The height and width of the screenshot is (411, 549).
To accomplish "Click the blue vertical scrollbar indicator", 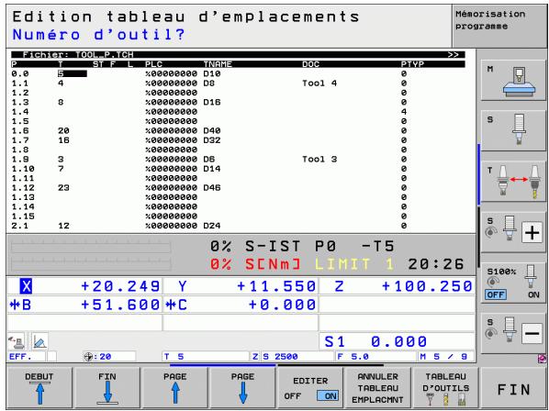I will point(478,173).
